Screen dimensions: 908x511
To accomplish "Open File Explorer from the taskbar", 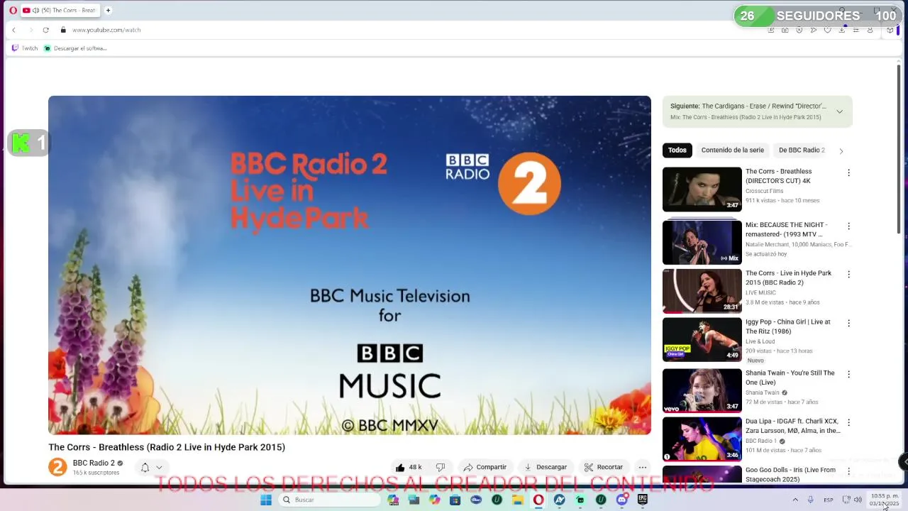I will point(518,500).
